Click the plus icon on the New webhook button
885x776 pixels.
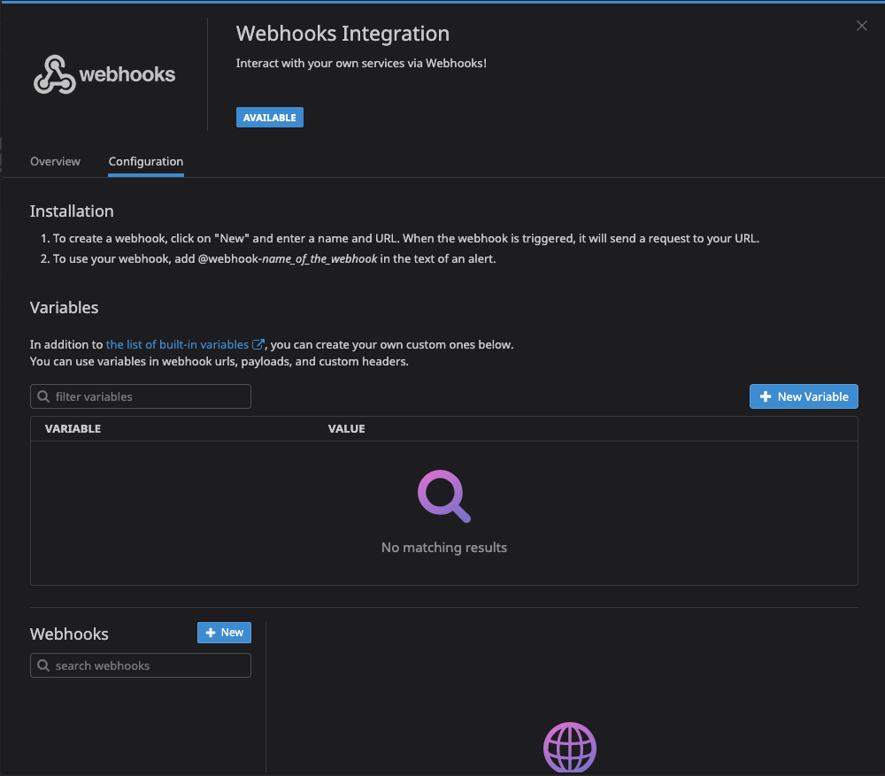tap(211, 633)
